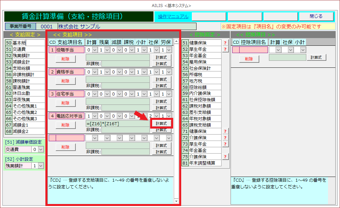Viewport: 340px width, 208px height.
Task: Click the ? icon next to 介護保険 75
Action: click(225, 157)
